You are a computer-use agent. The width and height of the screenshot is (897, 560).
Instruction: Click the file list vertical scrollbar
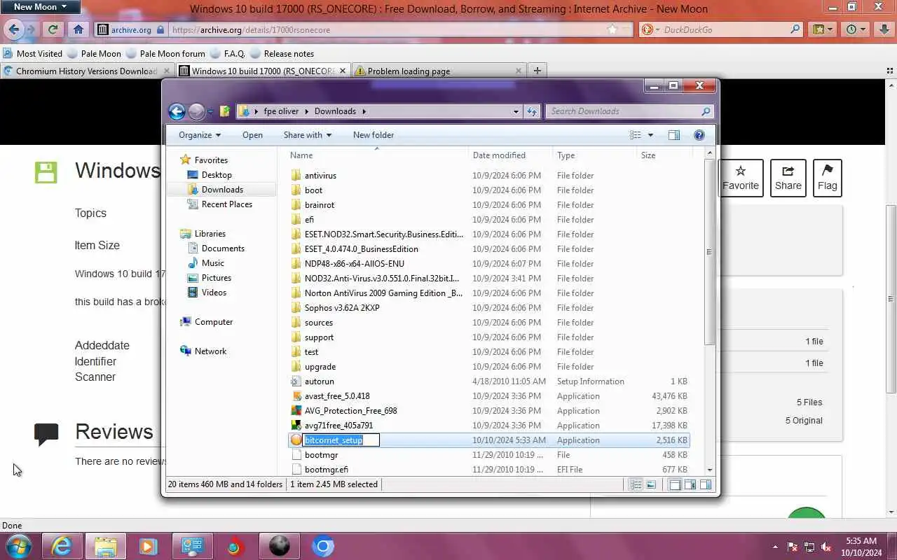click(x=710, y=311)
